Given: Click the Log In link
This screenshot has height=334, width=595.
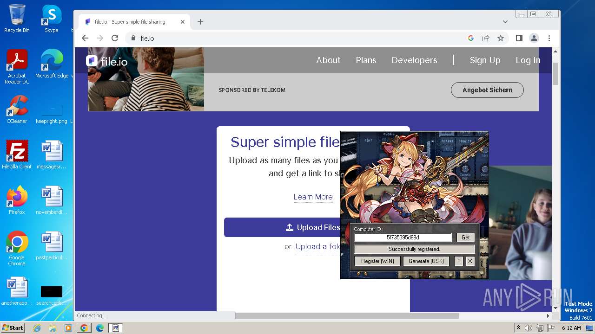Looking at the screenshot, I should tap(528, 60).
